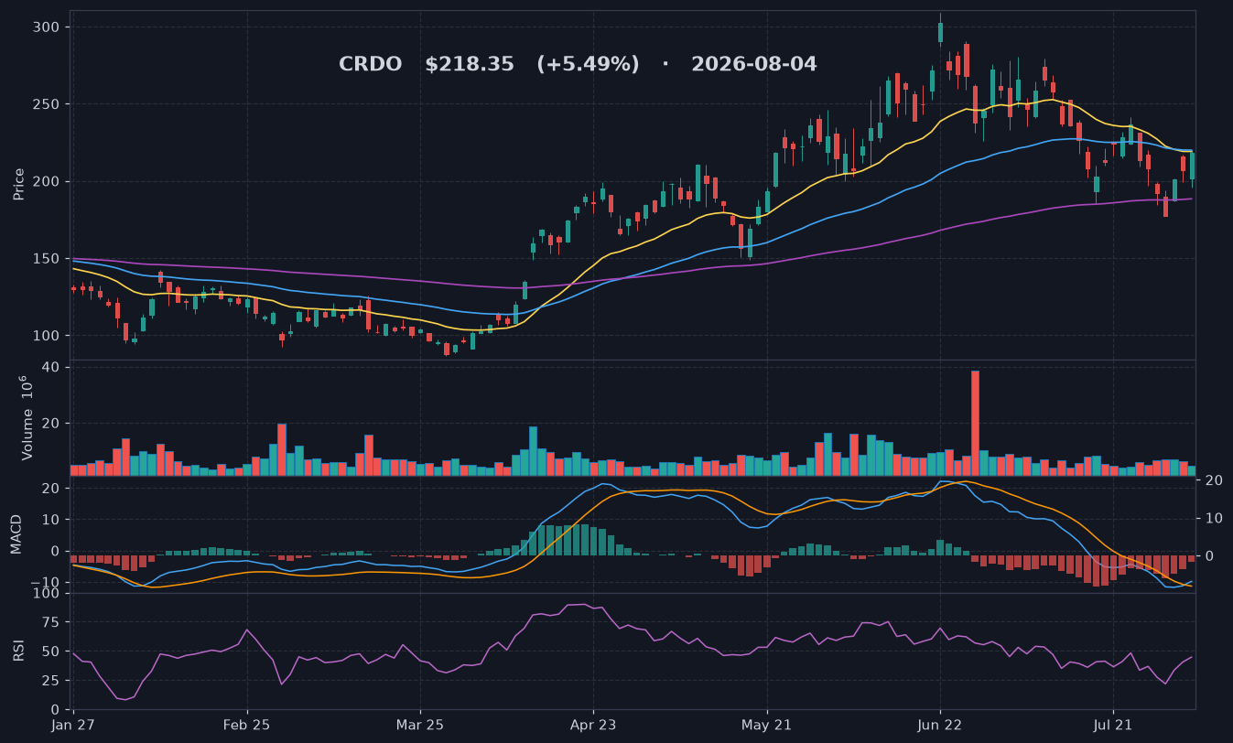Click the May 21 date label
Viewport: 1233px width, 743px height.
pyautogui.click(x=766, y=724)
